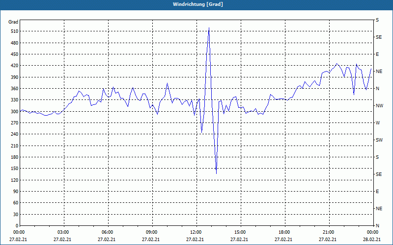393x245 pixels.
Task: Pick the left-axis tick label '210'
Action: tap(15, 146)
